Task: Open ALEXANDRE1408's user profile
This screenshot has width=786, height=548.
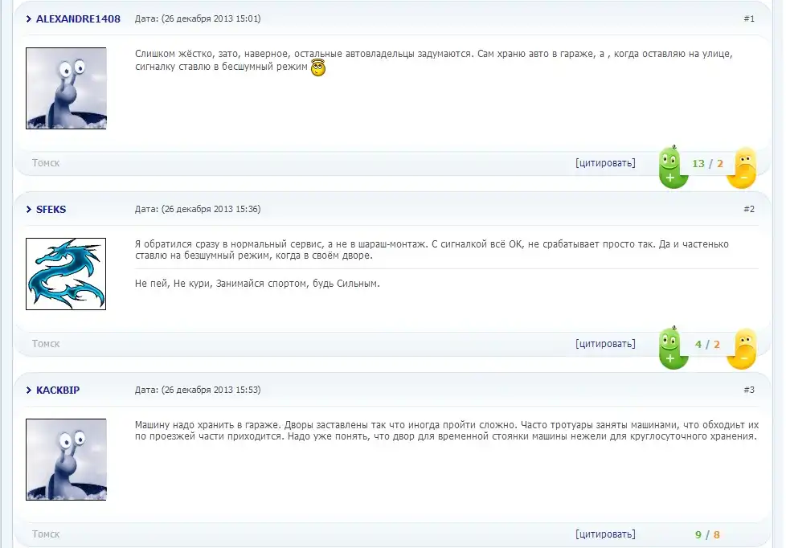Action: pyautogui.click(x=78, y=18)
